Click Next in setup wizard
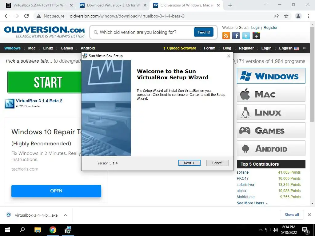Image resolution: width=315 pixels, height=236 pixels. tap(189, 163)
